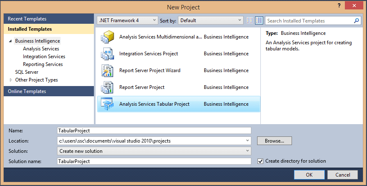Click 'Business Intelligence' in Integration Services Project row
Viewport: 367px width, 186px height.
(x=226, y=54)
